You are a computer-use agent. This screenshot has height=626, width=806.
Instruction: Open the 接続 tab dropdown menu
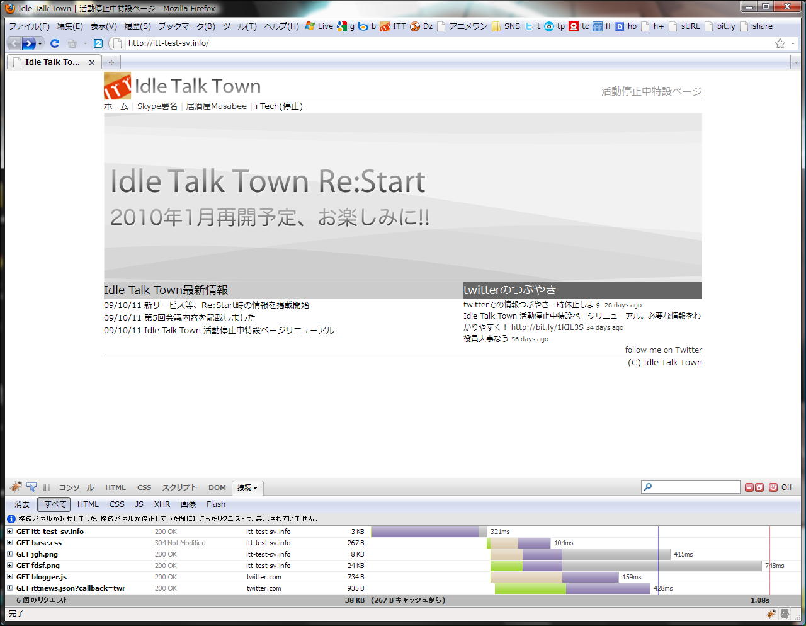click(x=255, y=488)
